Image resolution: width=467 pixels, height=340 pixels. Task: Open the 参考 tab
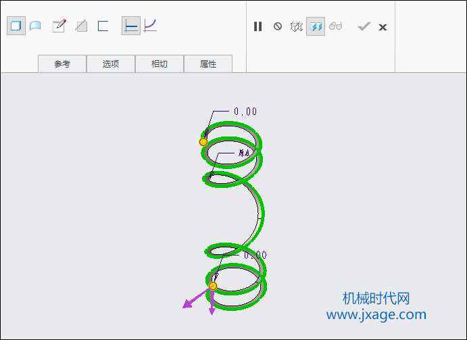pyautogui.click(x=62, y=64)
